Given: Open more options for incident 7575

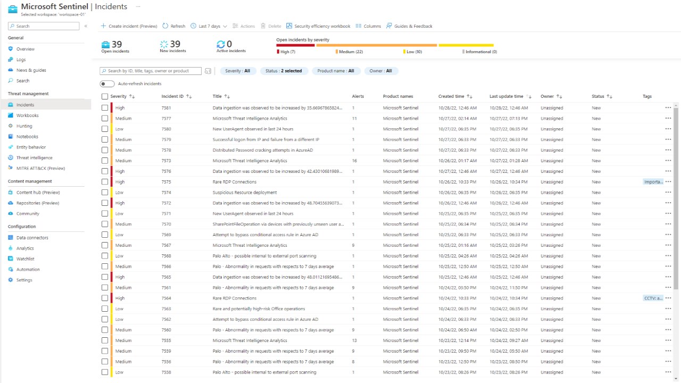Looking at the screenshot, I should click(668, 182).
